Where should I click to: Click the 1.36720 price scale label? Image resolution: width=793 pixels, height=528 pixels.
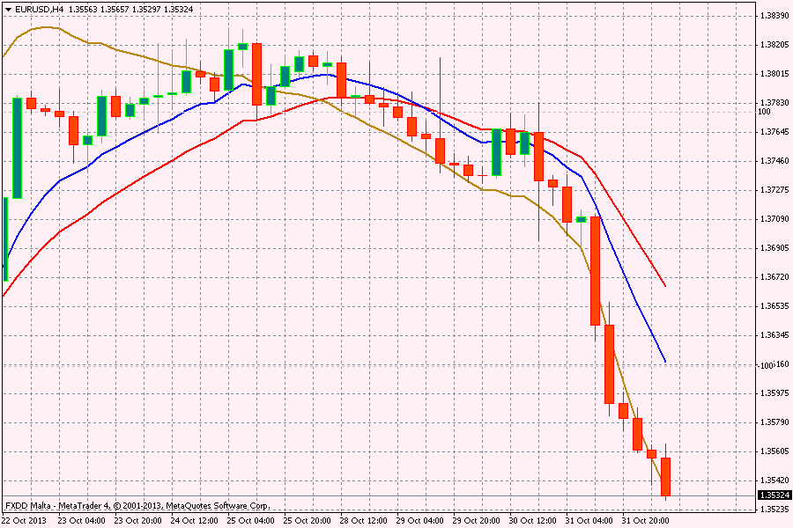(774, 276)
